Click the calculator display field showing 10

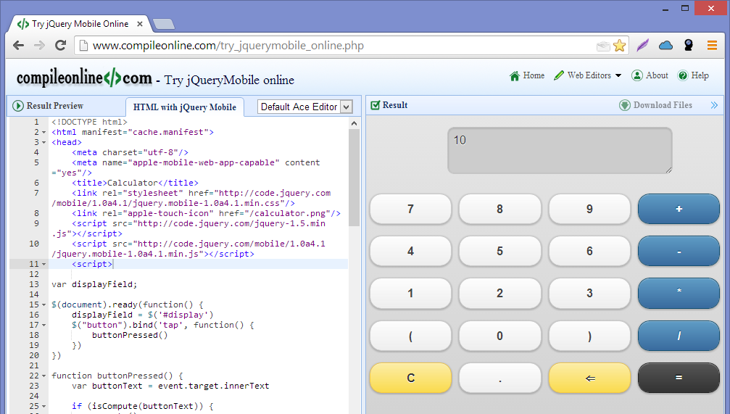point(560,150)
